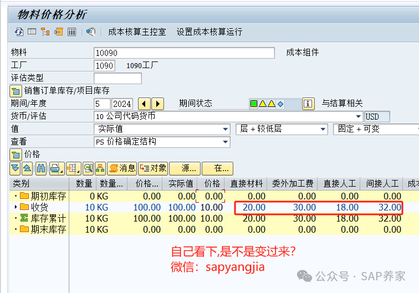The height and width of the screenshot is (293, 419).
Task: Click the 对象 button
Action: tap(153, 168)
